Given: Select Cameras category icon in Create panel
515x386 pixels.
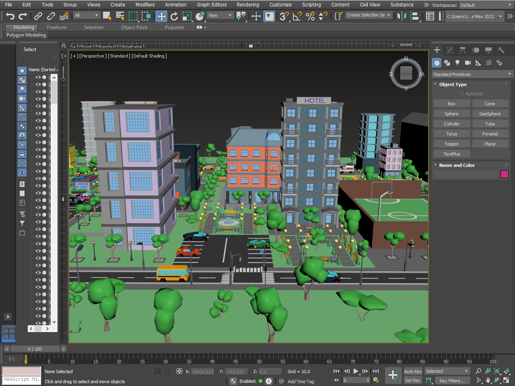Looking at the screenshot, I should pyautogui.click(x=468, y=63).
